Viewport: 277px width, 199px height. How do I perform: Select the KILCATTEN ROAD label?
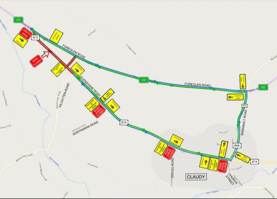[65, 95]
